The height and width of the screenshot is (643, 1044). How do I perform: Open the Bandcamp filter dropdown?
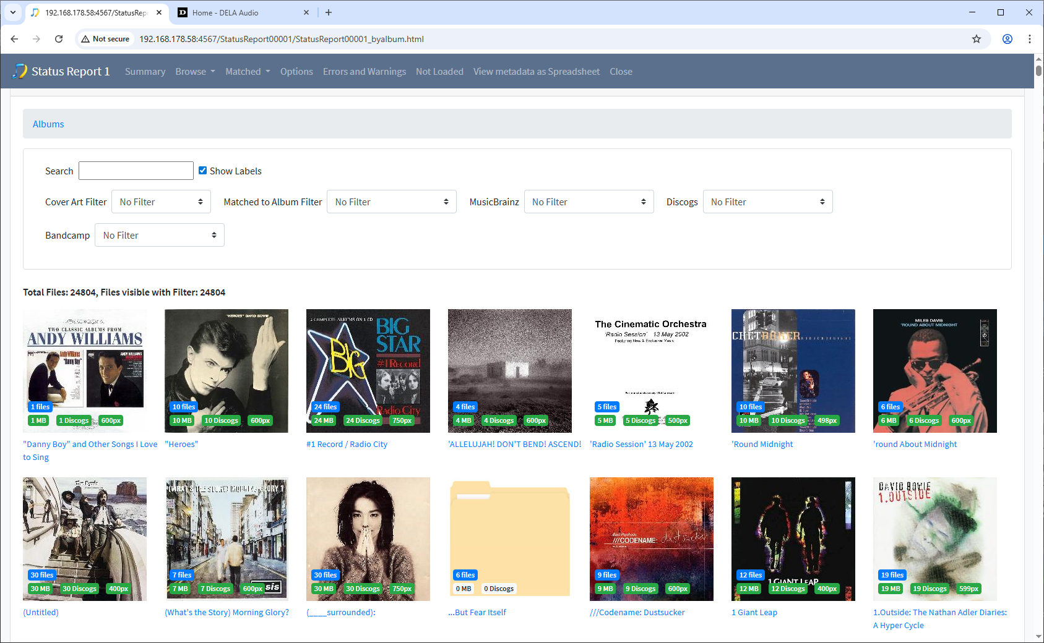click(x=159, y=236)
